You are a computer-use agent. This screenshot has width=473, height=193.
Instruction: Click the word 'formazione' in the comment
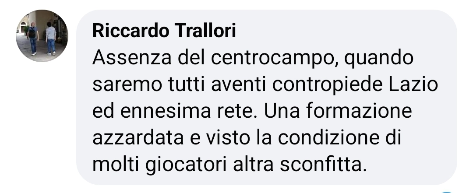pos(359,111)
